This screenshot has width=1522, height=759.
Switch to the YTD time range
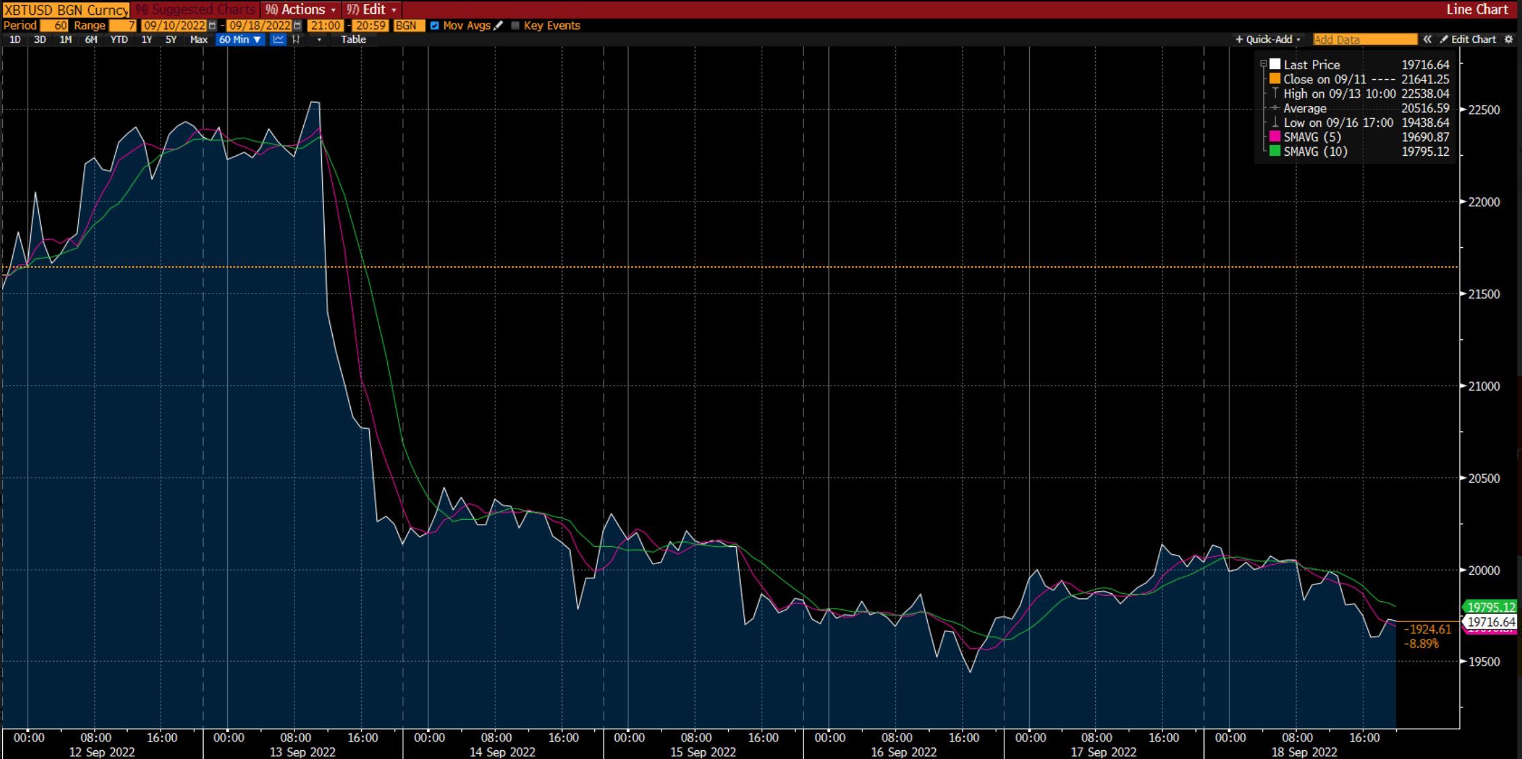click(x=120, y=40)
